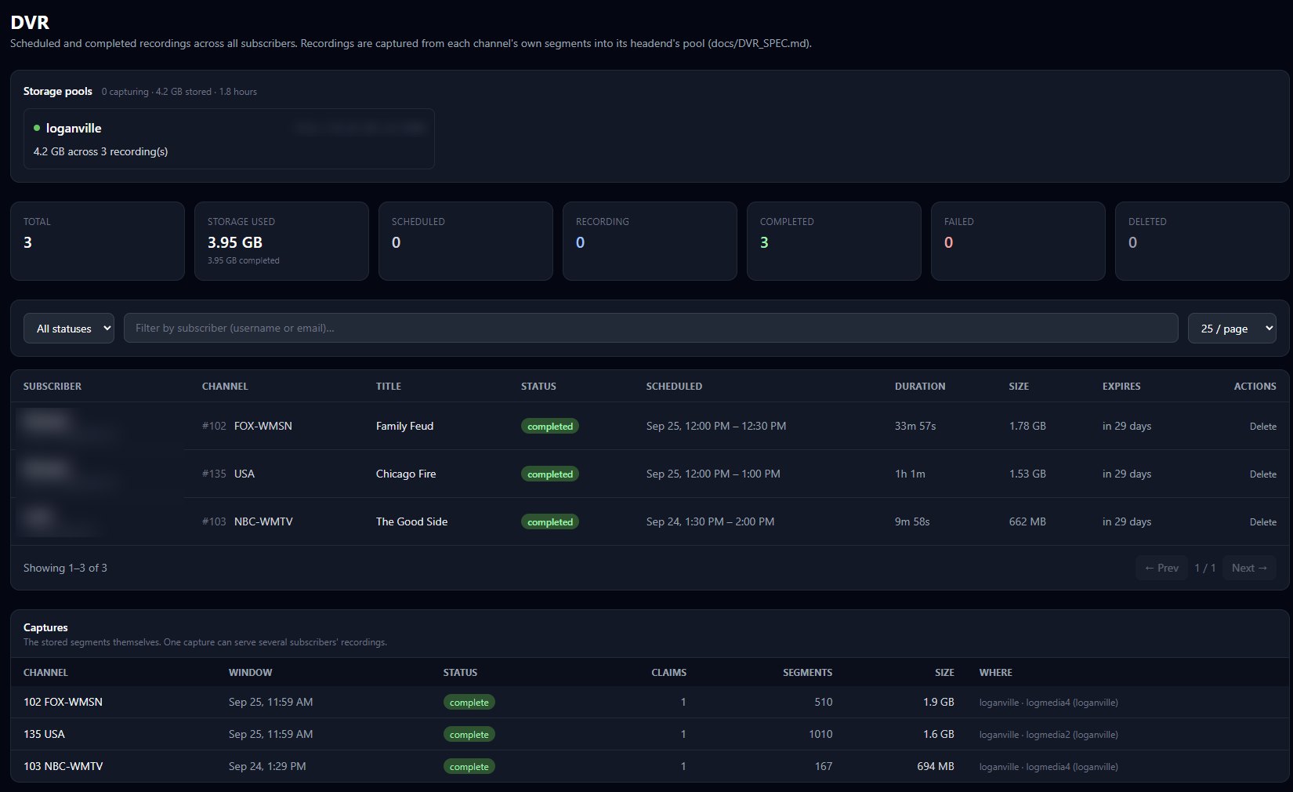Click the Duration column header

tap(920, 387)
